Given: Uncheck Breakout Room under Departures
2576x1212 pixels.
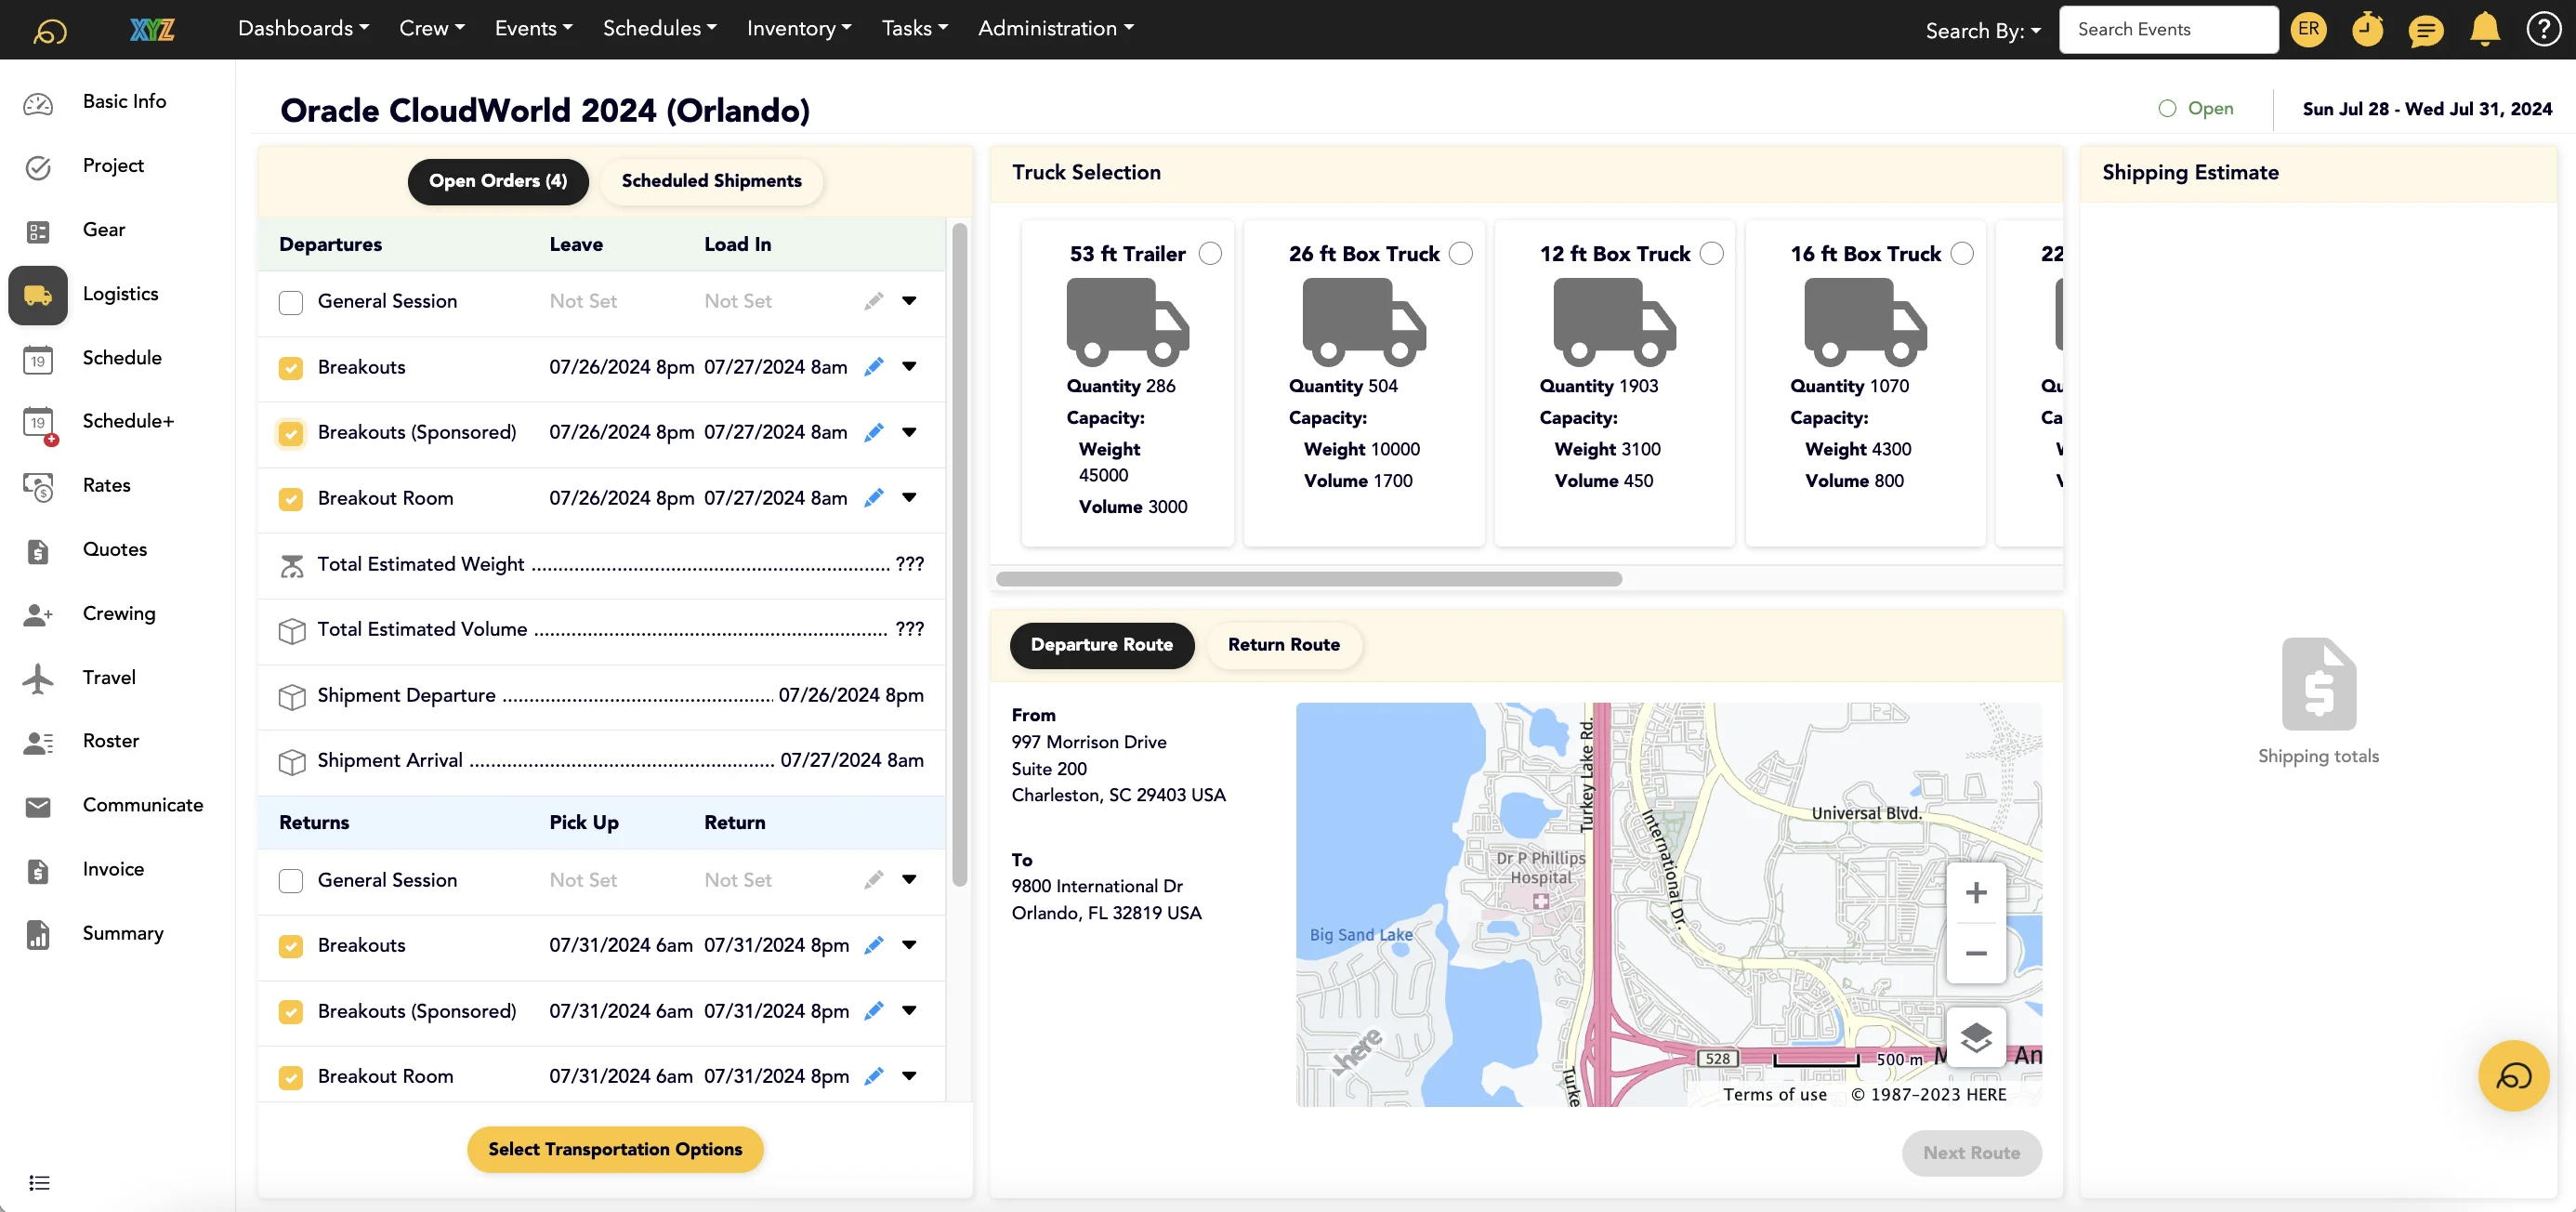Looking at the screenshot, I should tap(291, 499).
